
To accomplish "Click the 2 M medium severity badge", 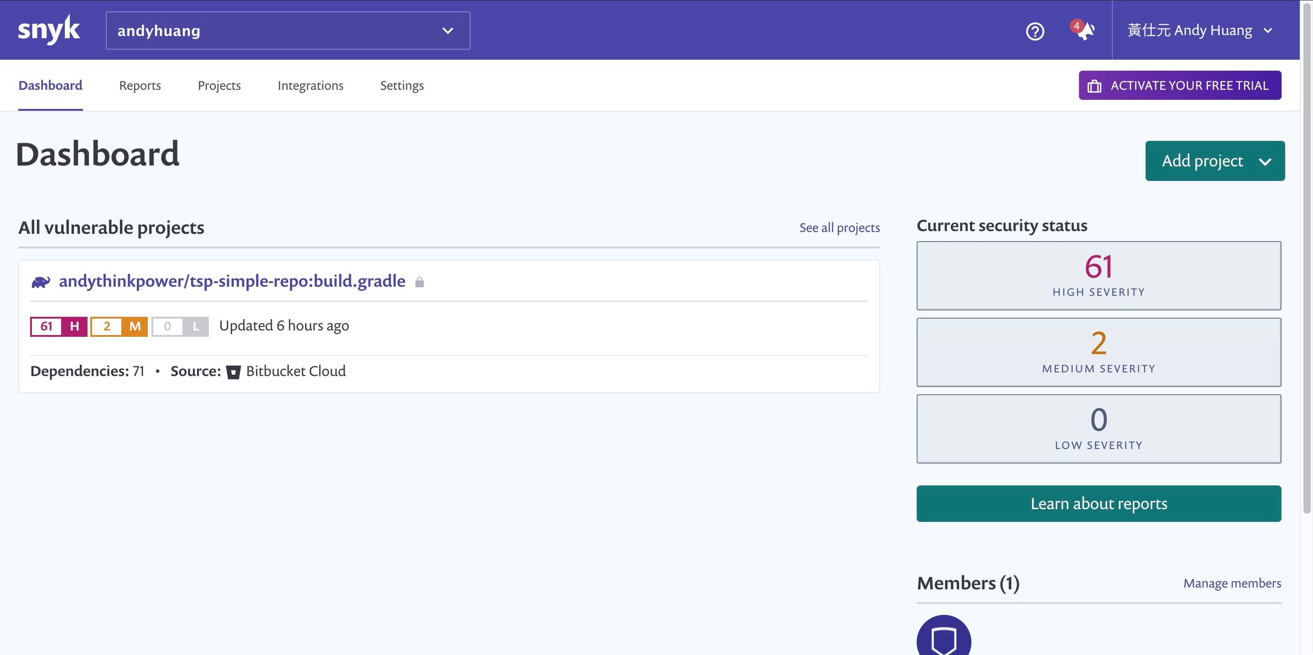I will click(x=119, y=326).
